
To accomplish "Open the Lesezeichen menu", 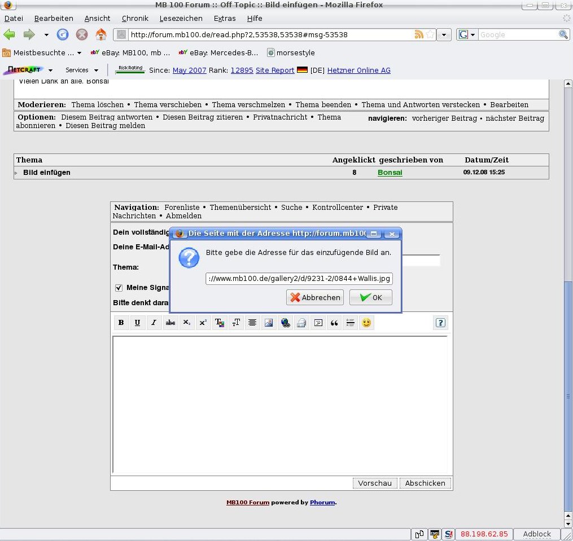I will tap(181, 18).
